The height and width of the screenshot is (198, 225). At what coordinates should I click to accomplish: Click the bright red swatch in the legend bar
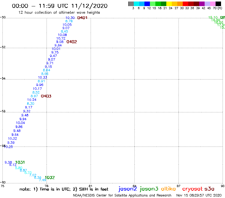click(x=185, y=4)
